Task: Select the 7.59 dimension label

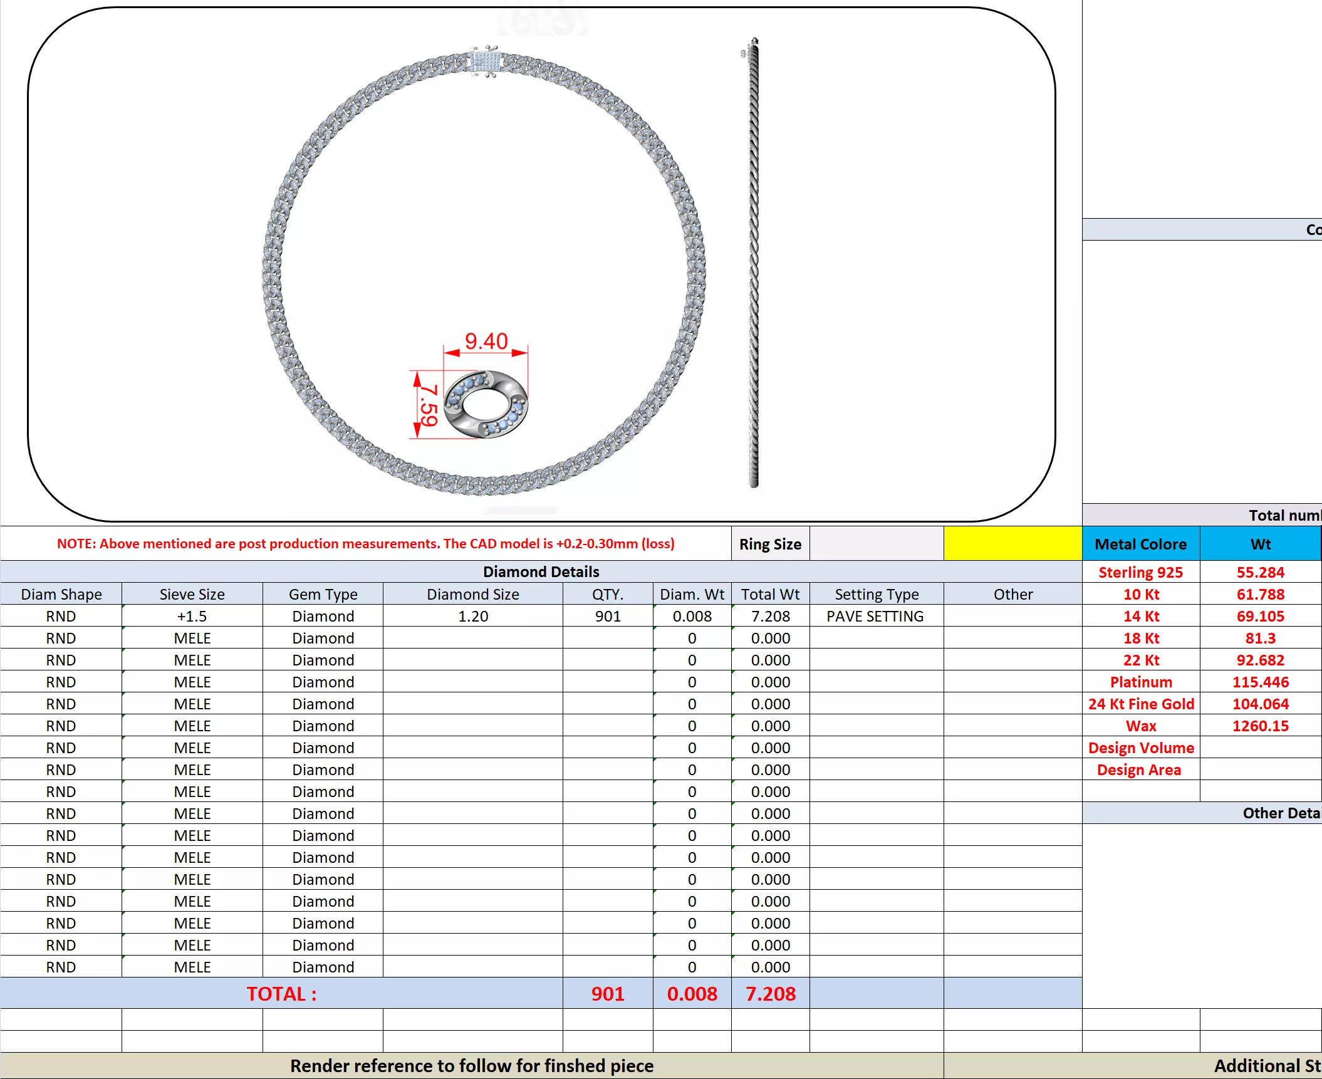Action: (x=429, y=405)
